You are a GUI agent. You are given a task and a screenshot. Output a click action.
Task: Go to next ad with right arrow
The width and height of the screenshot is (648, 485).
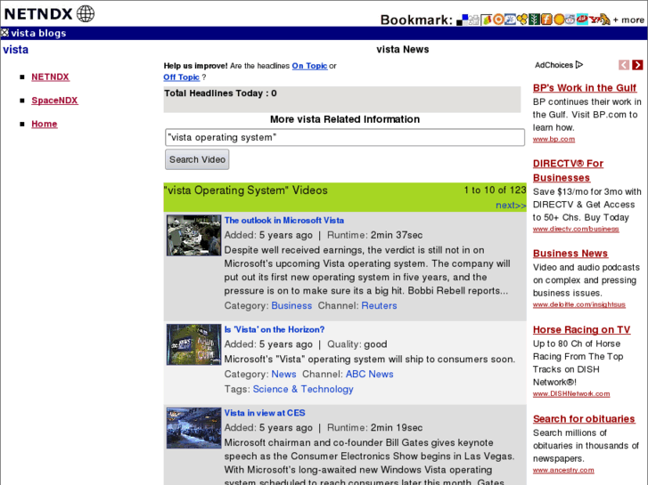tap(637, 65)
